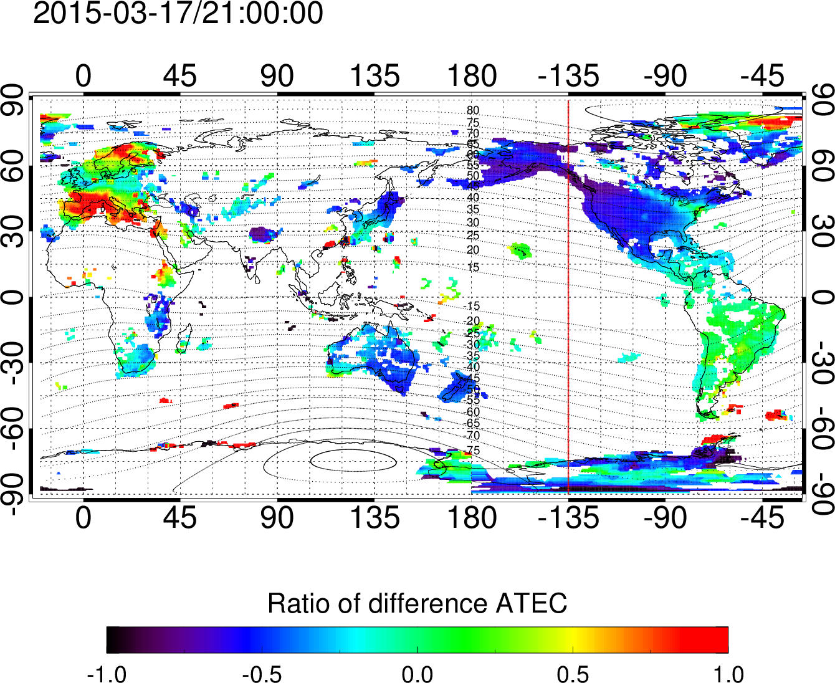Click longitude label 90 above the map
Image resolution: width=835 pixels, height=683 pixels.
pos(277,76)
